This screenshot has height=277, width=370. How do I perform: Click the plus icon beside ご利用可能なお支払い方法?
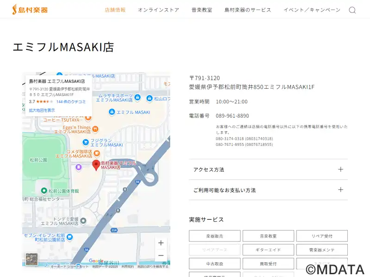(340, 190)
